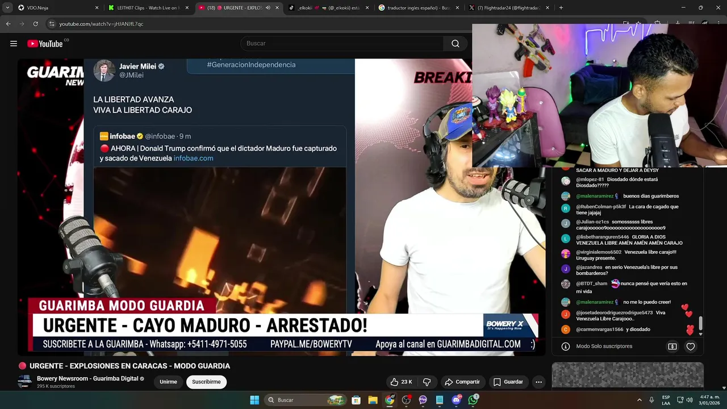The height and width of the screenshot is (409, 727).
Task: Open volume control in system tray
Action: [690, 400]
